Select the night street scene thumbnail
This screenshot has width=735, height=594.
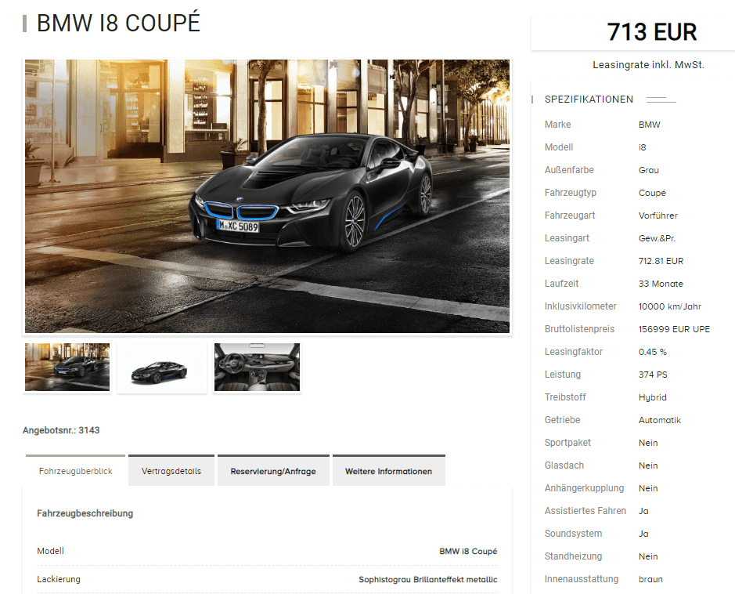tap(67, 367)
